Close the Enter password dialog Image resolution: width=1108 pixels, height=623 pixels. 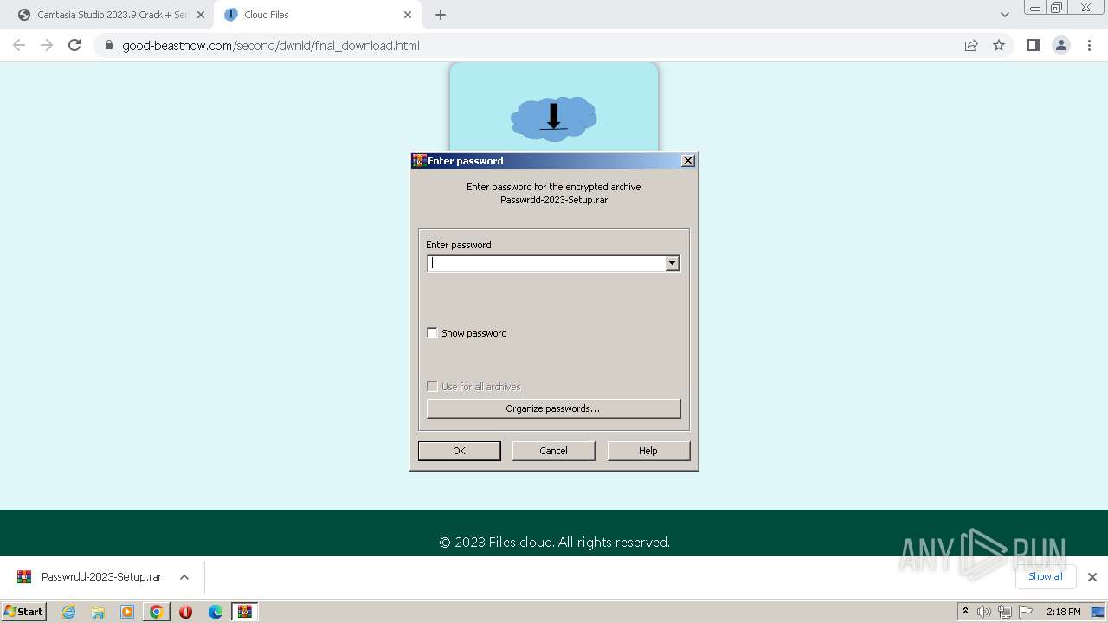(x=688, y=161)
